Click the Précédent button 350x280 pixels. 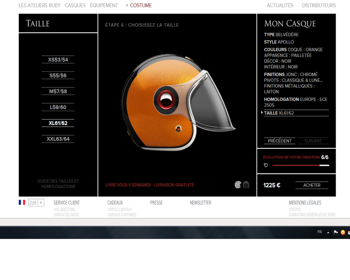(280, 141)
